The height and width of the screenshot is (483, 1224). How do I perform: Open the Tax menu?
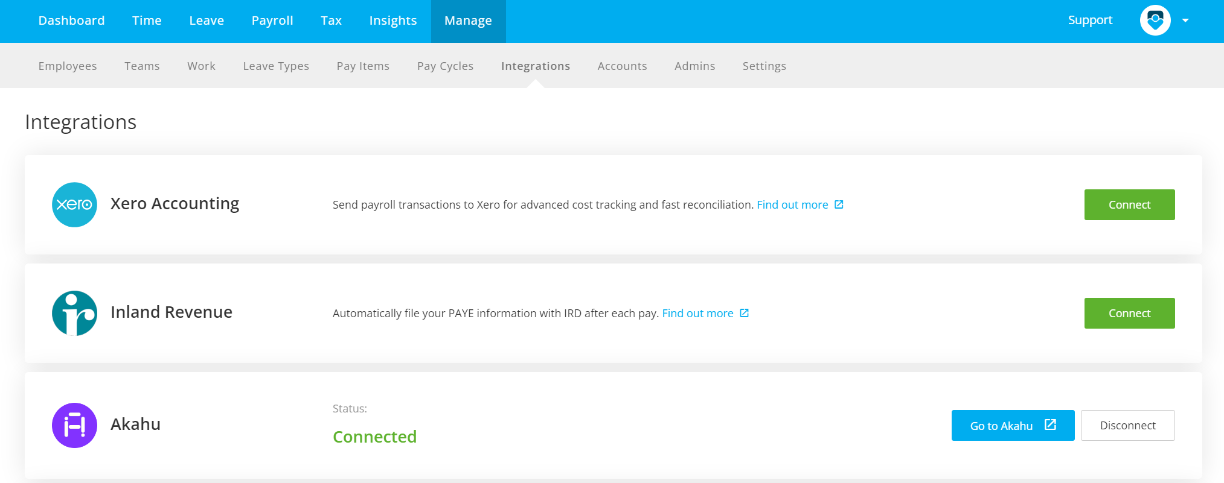tap(331, 21)
